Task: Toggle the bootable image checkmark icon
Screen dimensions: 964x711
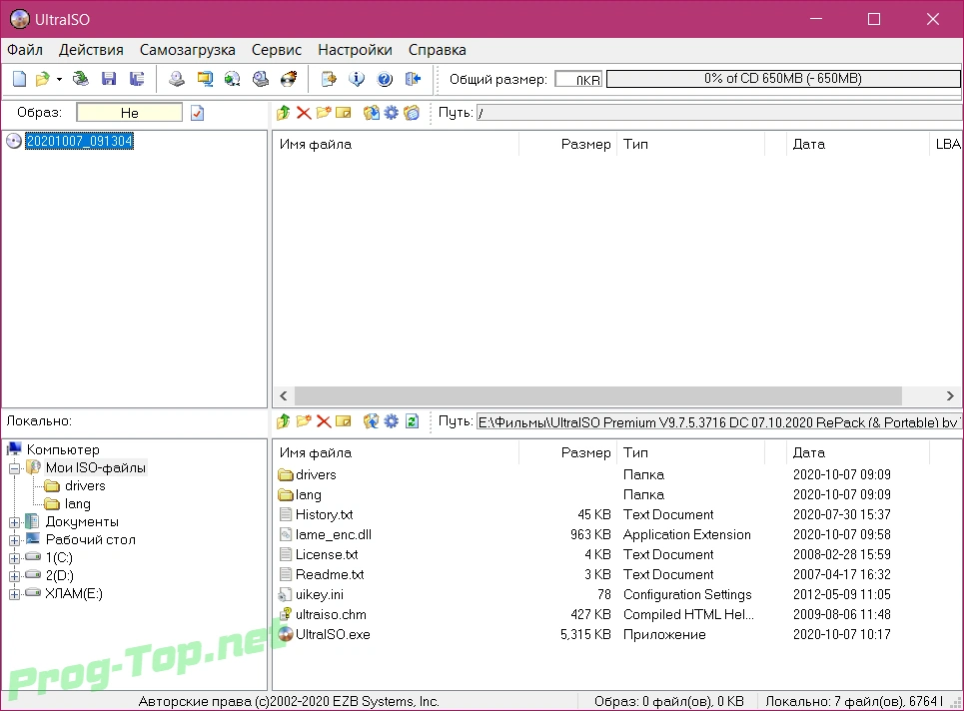Action: point(198,113)
